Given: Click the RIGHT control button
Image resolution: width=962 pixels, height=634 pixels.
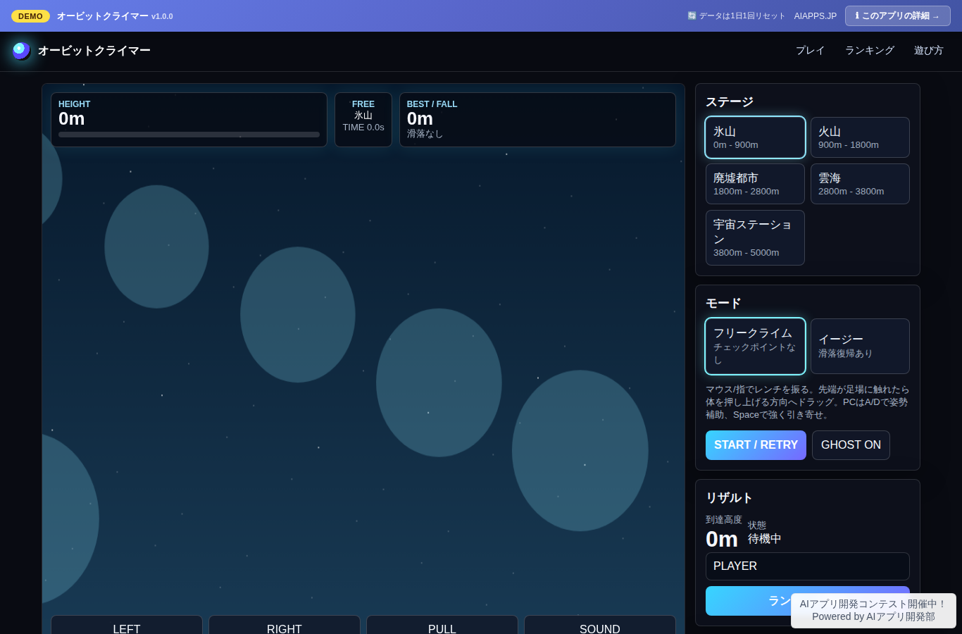Looking at the screenshot, I should 285,625.
